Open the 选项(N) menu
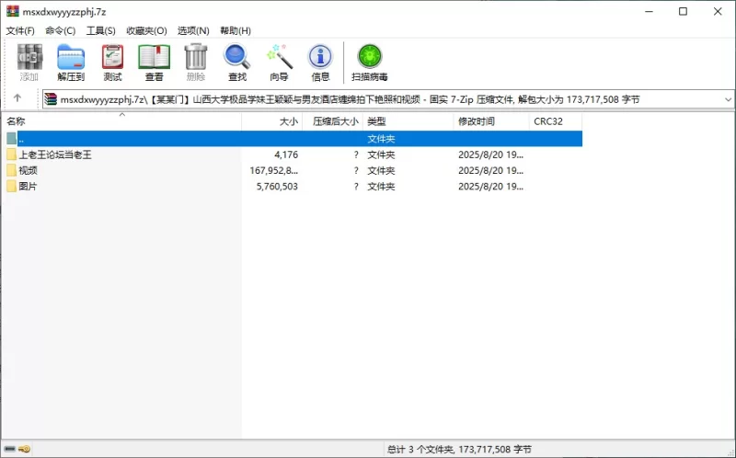 (x=193, y=31)
